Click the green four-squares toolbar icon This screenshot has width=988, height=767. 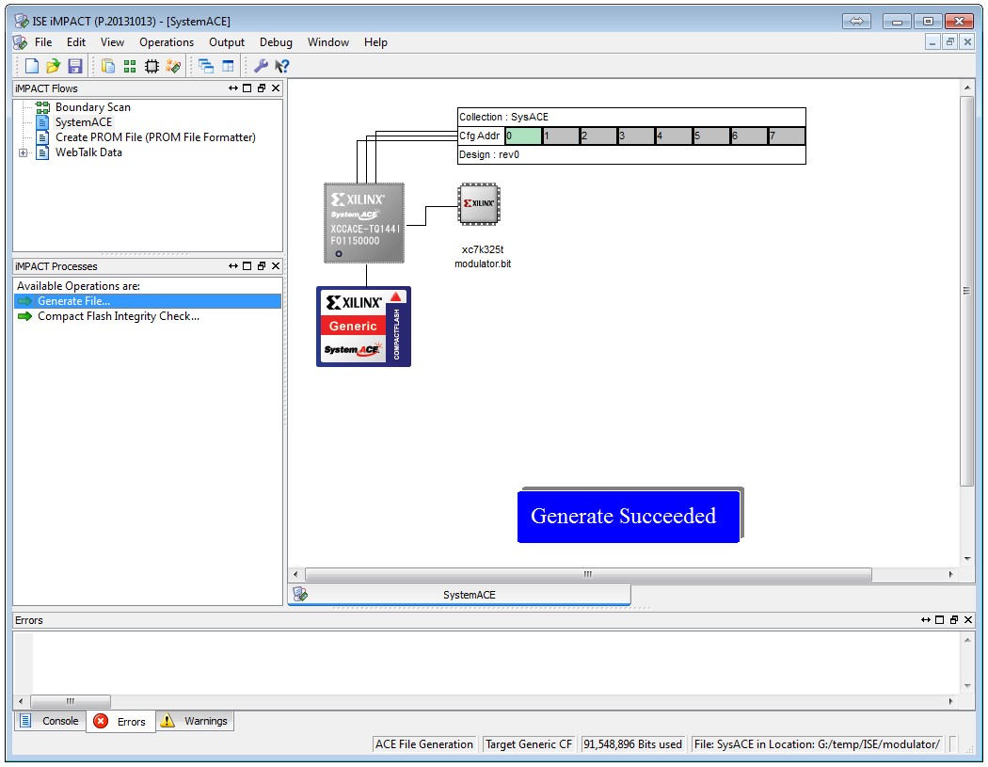pyautogui.click(x=130, y=66)
